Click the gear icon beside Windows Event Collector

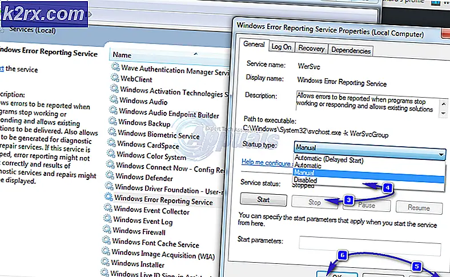(108, 207)
